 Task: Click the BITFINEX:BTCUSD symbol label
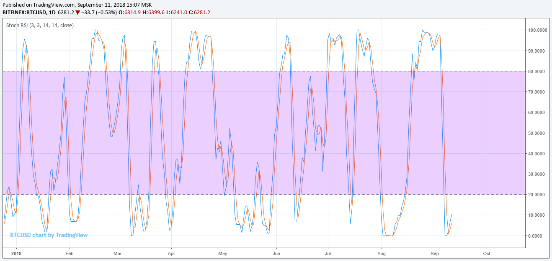tap(25, 13)
